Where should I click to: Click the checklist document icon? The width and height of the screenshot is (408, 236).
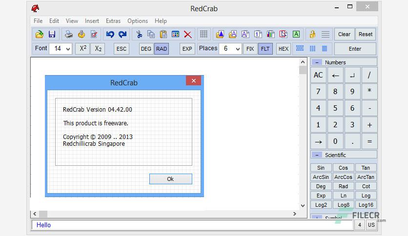click(94, 34)
